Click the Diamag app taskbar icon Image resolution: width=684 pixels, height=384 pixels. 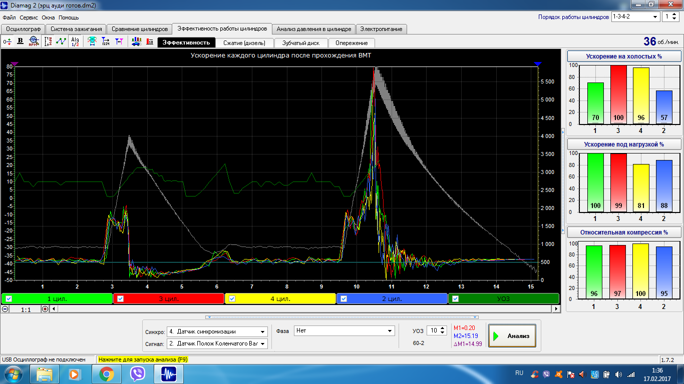(x=168, y=374)
